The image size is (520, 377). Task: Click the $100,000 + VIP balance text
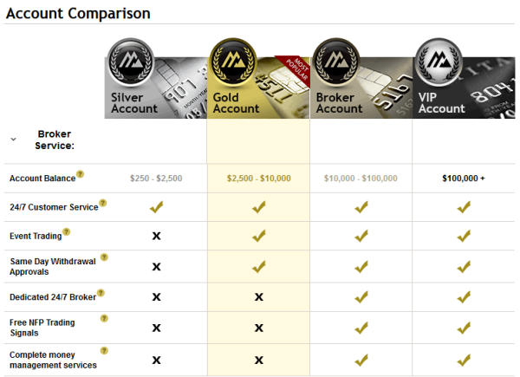[464, 179]
